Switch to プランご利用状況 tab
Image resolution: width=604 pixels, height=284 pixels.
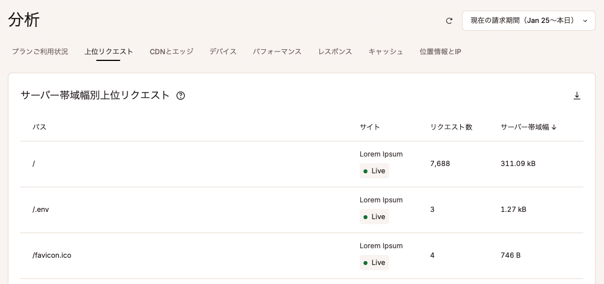coord(40,51)
